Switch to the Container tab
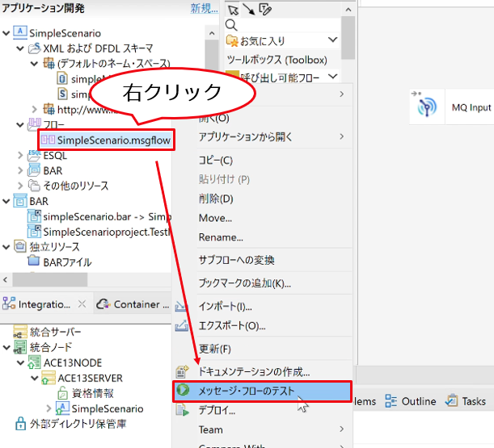Image resolution: width=494 pixels, height=448 pixels. [133, 304]
